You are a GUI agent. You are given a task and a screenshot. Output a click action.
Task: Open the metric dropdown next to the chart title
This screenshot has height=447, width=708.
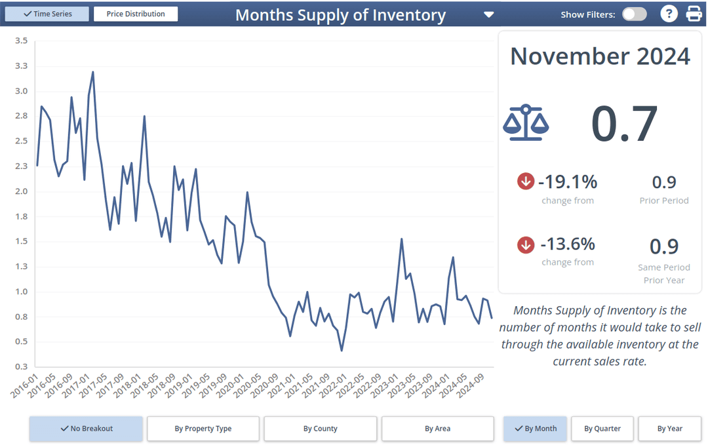tap(488, 13)
